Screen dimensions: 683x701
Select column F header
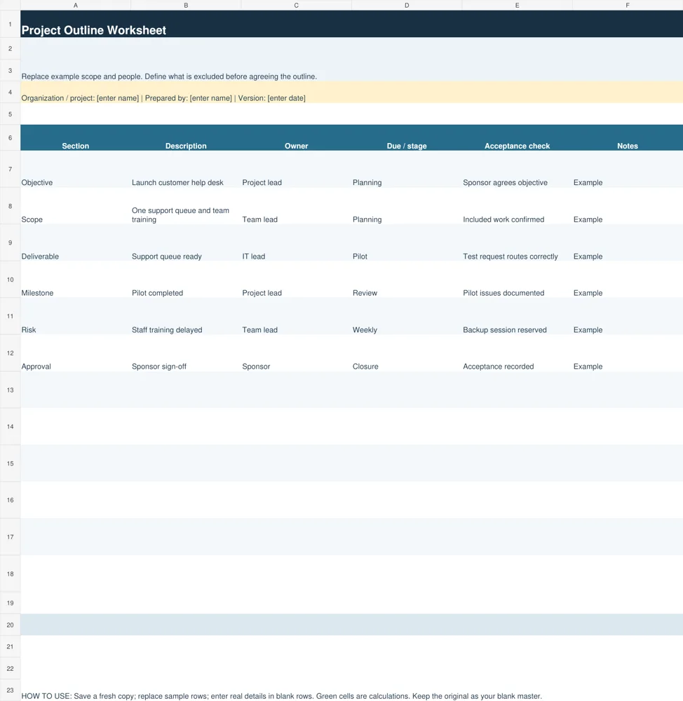(628, 6)
